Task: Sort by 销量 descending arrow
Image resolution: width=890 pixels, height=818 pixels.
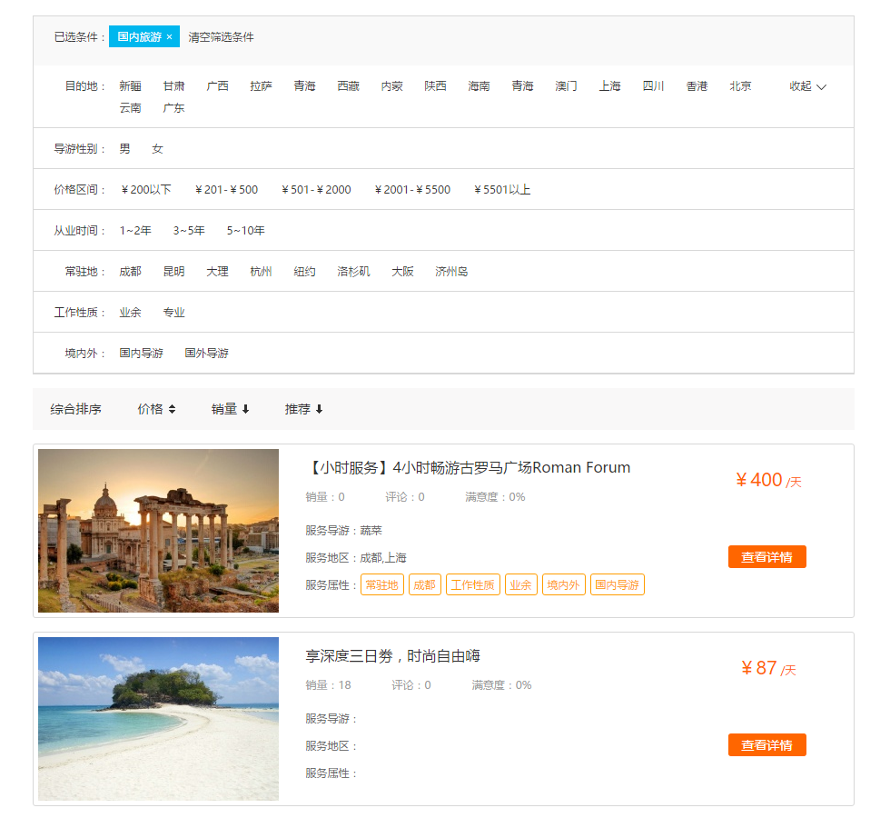Action: point(245,409)
